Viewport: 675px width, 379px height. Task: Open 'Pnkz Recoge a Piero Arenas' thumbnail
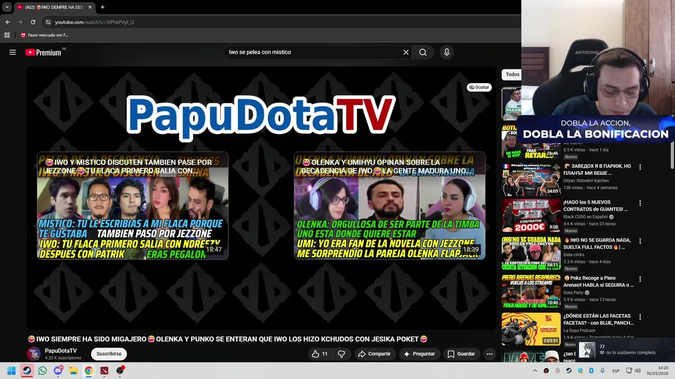click(531, 291)
